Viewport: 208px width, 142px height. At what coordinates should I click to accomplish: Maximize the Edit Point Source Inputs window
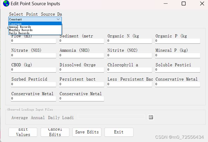click(183, 4)
